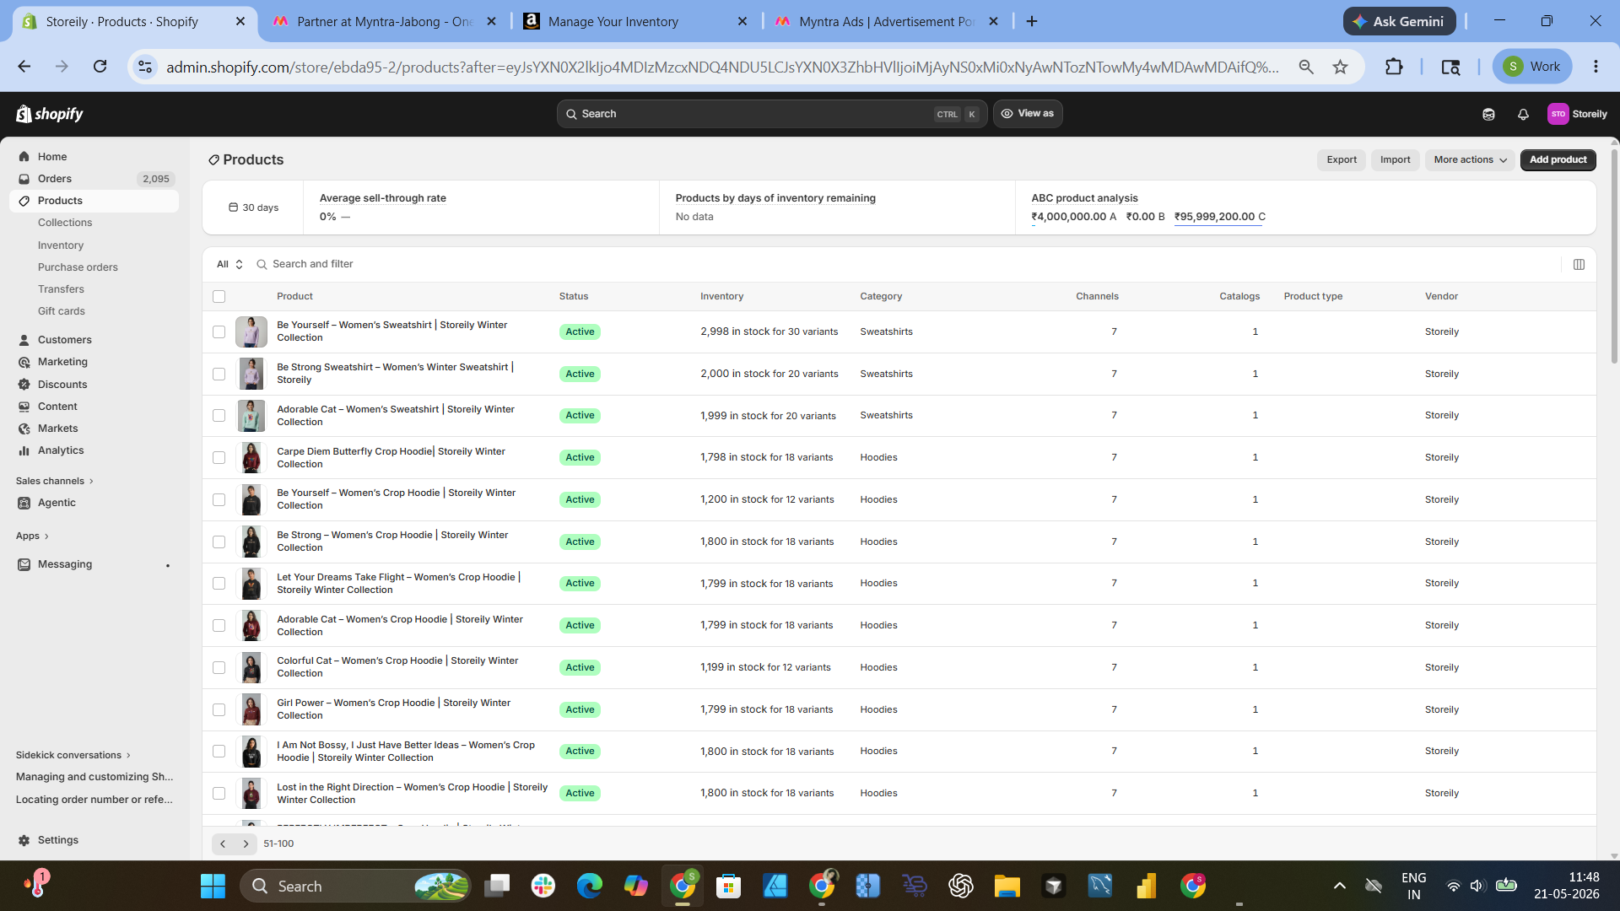
Task: Open the notifications bell icon
Action: [1523, 114]
